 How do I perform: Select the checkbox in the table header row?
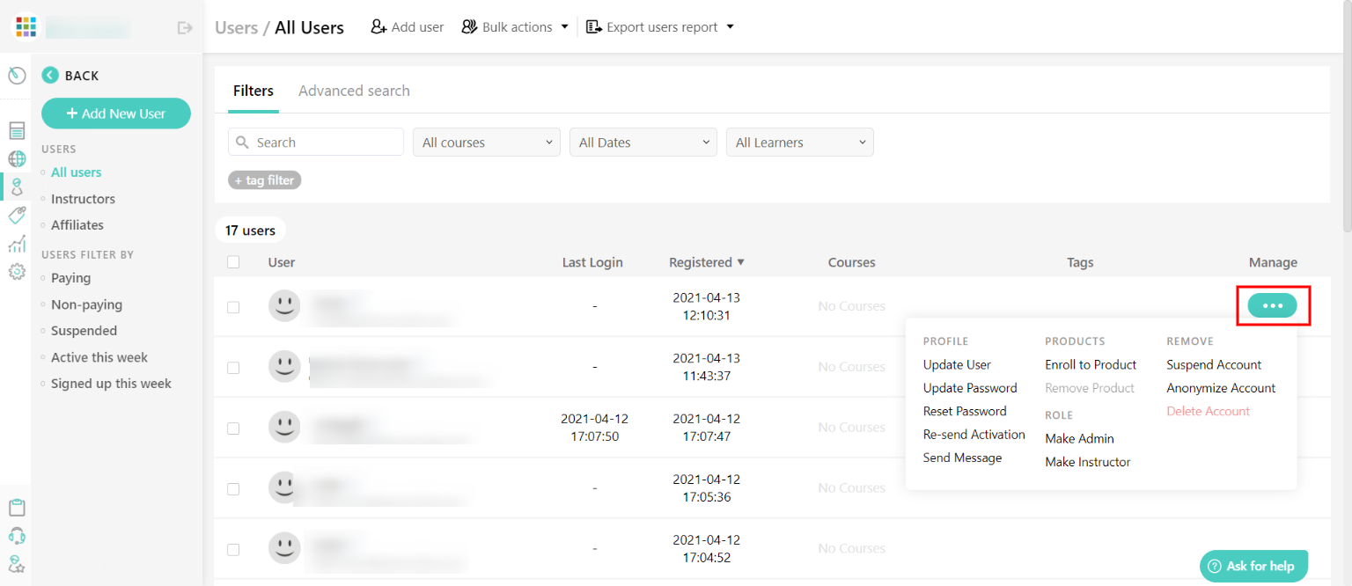[x=233, y=261]
